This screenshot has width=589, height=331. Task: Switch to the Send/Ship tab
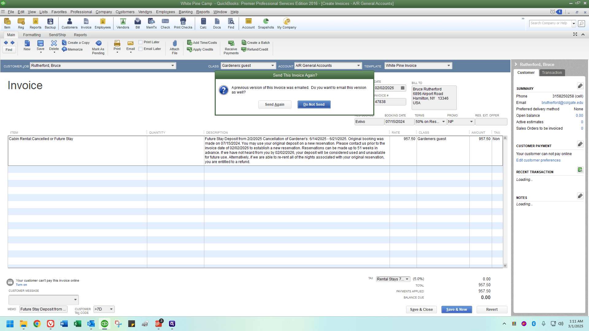(x=57, y=35)
